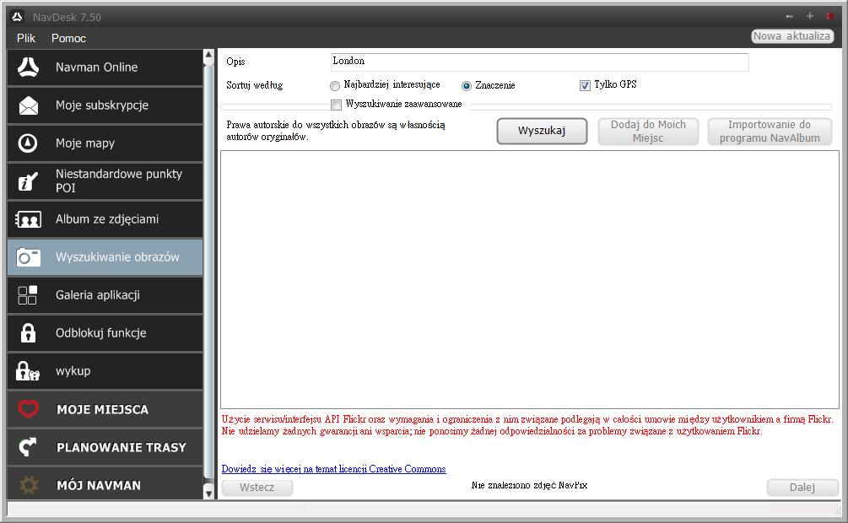Click the Wstecz button
Viewport: 848px width, 523px height.
click(x=257, y=488)
